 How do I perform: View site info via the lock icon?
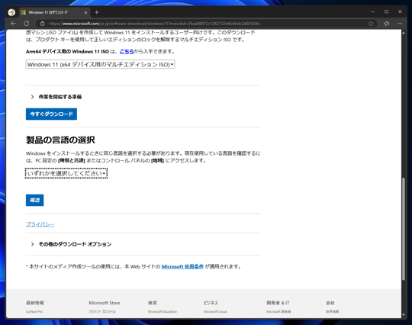click(42, 24)
